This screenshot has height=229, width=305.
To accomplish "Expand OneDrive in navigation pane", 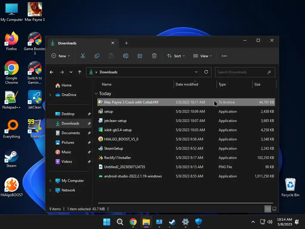I will [x=50, y=95].
